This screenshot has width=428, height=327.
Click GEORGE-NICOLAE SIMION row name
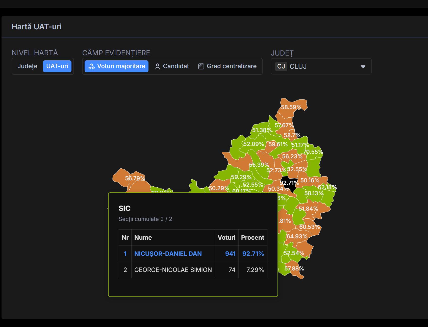[x=173, y=270]
